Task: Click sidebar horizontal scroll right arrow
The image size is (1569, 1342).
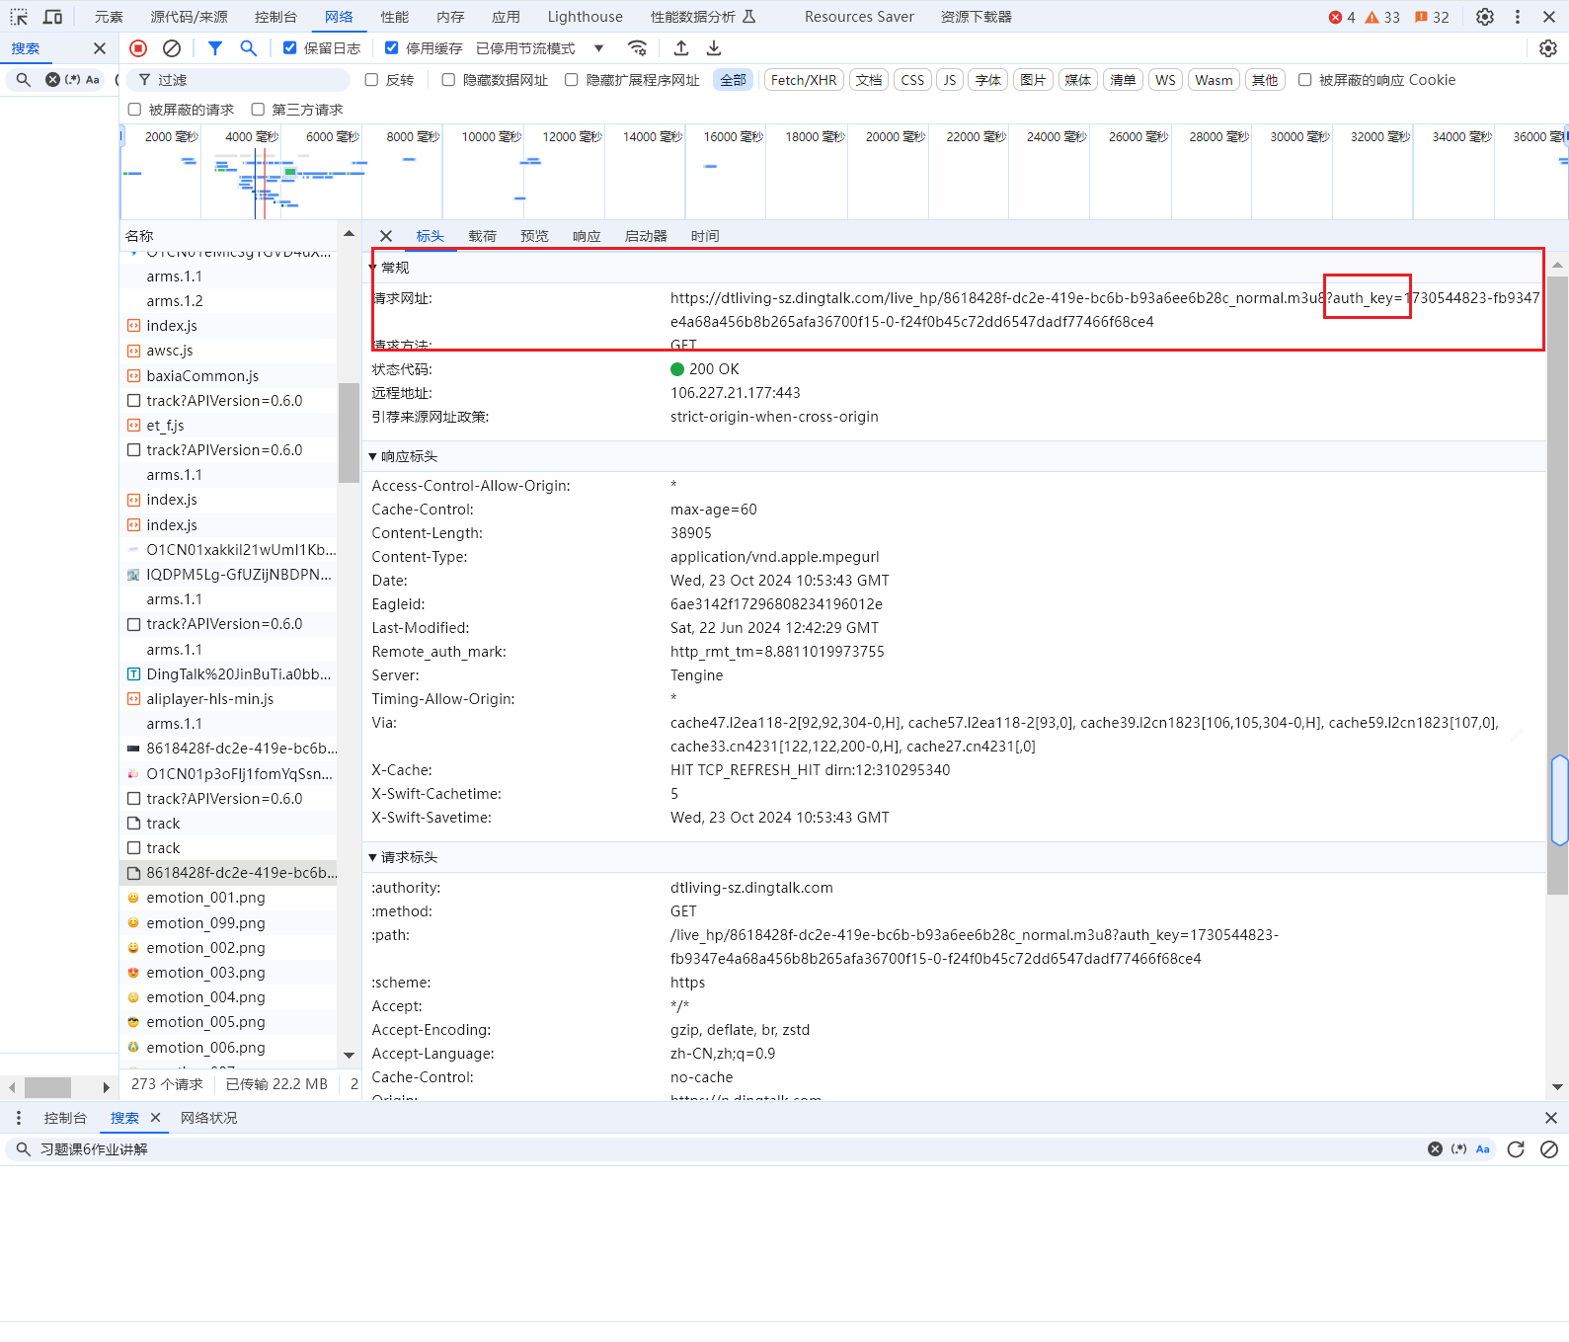Action: tap(107, 1087)
